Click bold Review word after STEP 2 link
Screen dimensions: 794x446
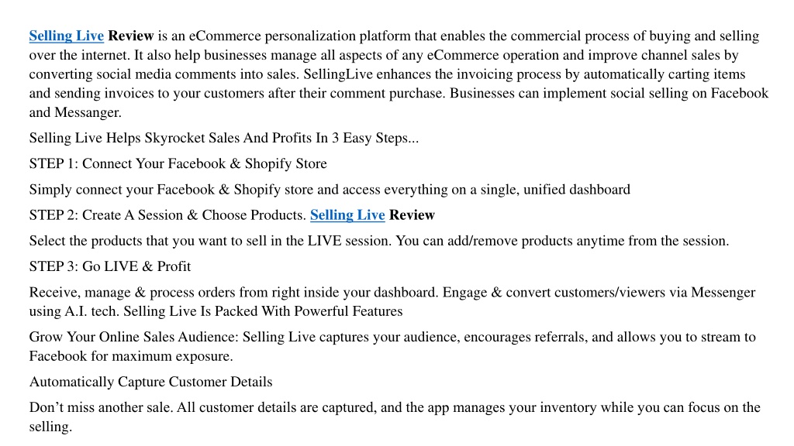click(412, 215)
